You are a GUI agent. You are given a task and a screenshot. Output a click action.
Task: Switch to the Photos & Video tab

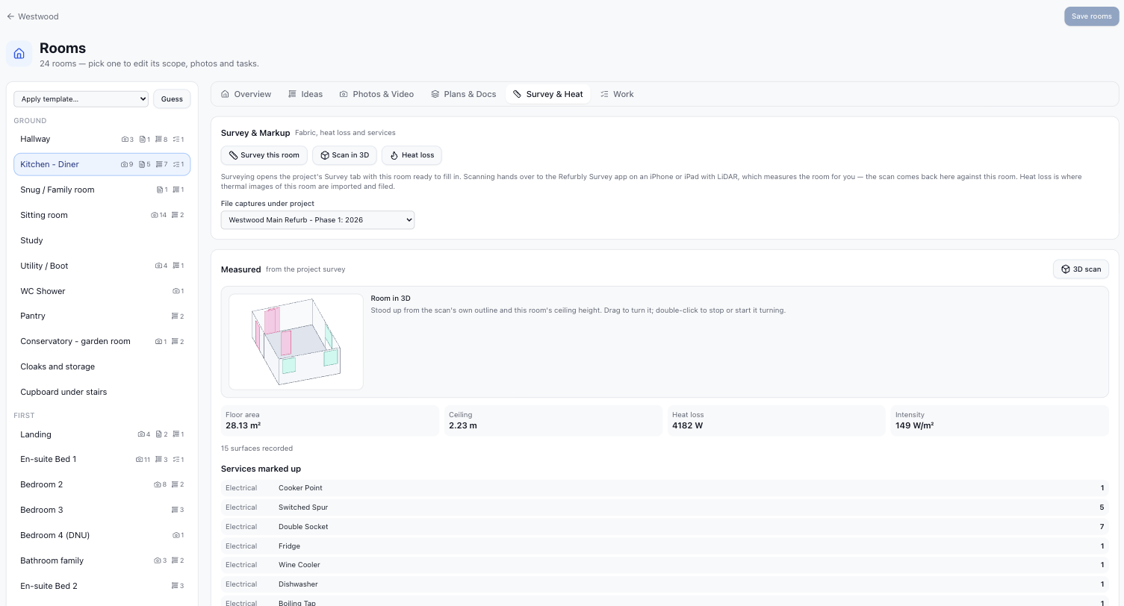[x=376, y=94]
